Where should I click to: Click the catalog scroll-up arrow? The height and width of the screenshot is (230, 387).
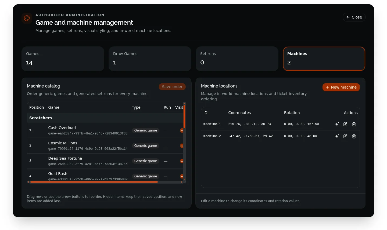click(x=184, y=103)
